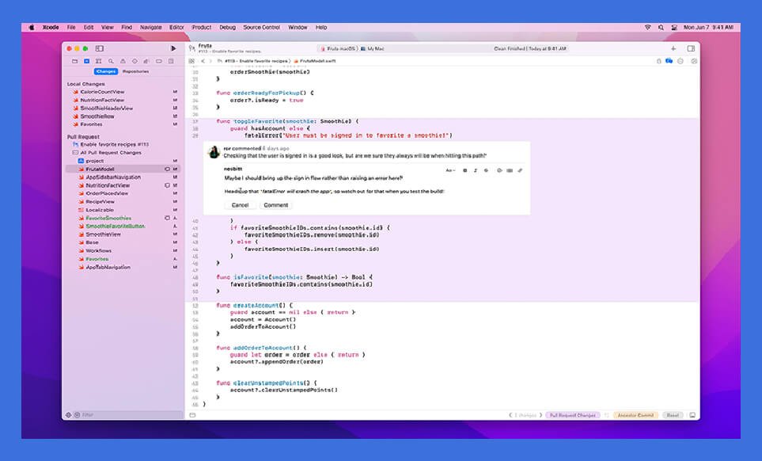Attach a file to the comment
The width and height of the screenshot is (762, 461).
coord(521,170)
